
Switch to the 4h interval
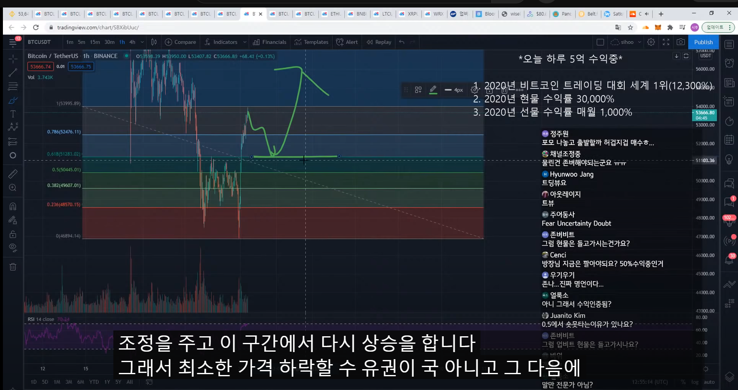click(x=133, y=42)
